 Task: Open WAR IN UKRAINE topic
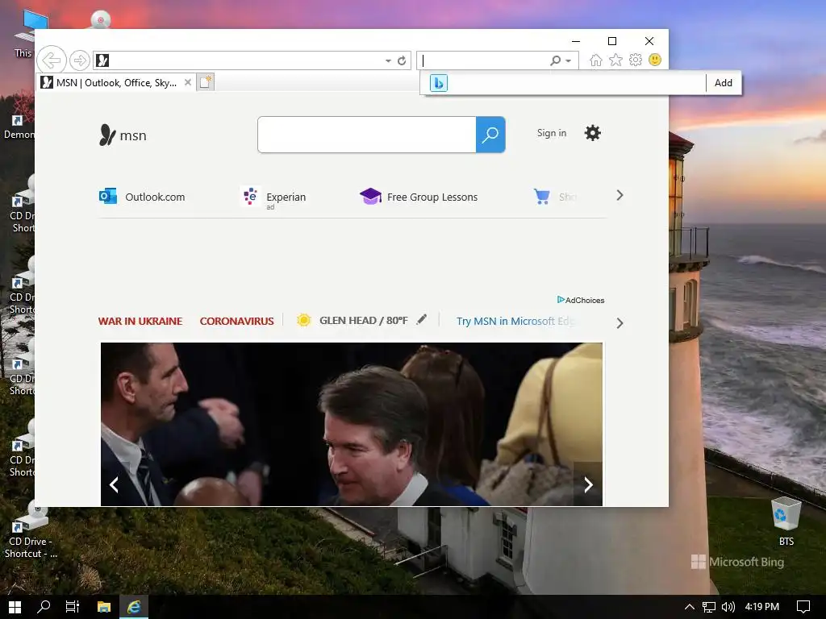coord(140,321)
